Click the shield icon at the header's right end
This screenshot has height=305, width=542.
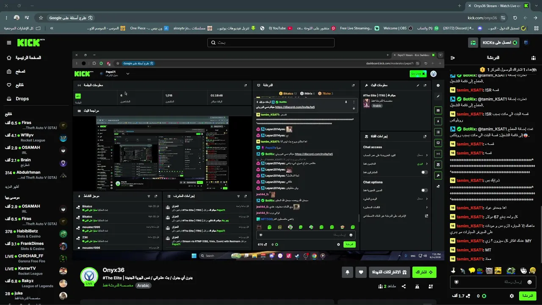(526, 43)
